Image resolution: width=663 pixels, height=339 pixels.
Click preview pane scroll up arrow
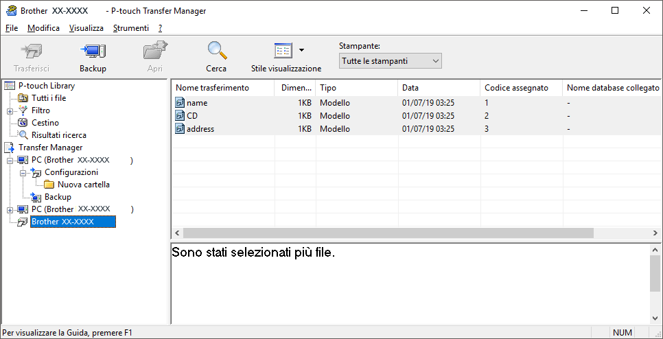point(655,250)
